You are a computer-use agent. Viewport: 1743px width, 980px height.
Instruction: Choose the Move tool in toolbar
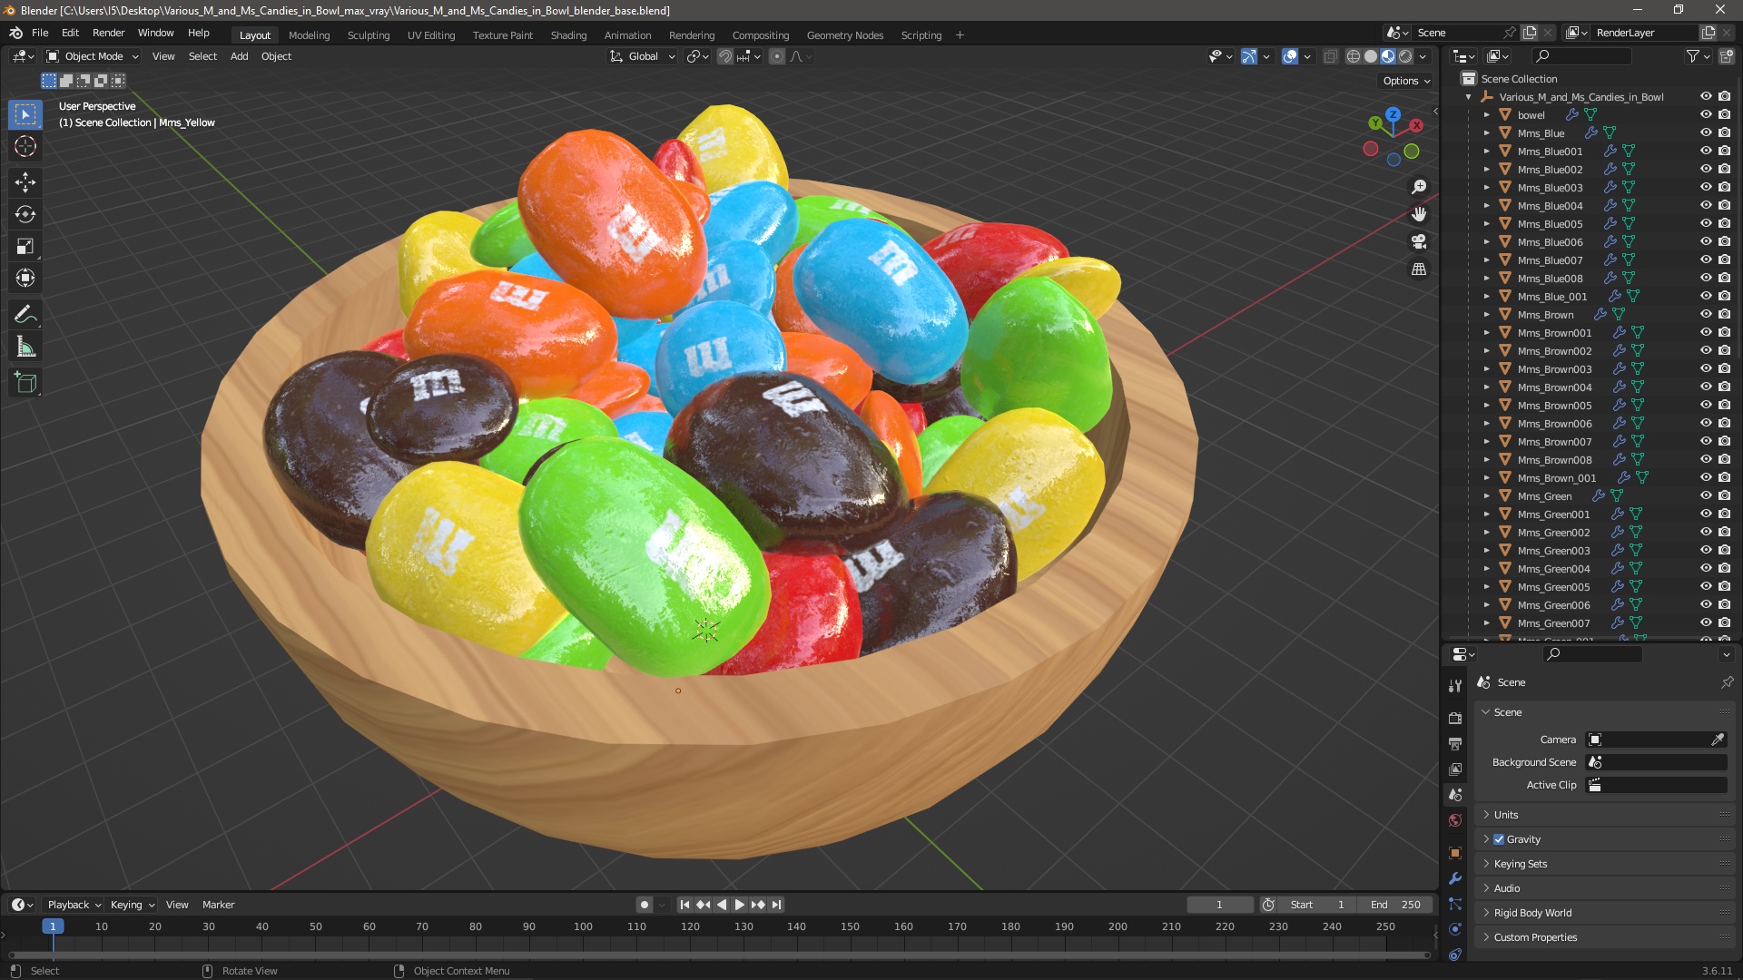click(x=25, y=182)
